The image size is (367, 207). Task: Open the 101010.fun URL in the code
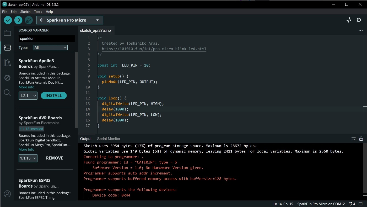(154, 49)
